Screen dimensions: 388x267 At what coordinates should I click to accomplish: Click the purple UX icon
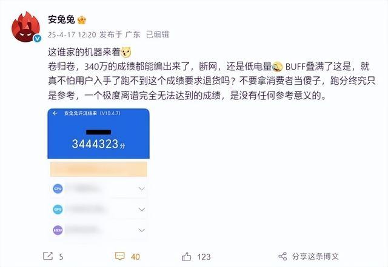58,230
